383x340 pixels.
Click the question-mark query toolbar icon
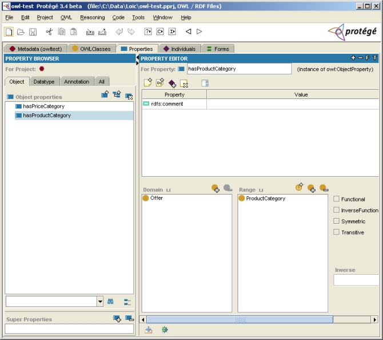coord(148,31)
